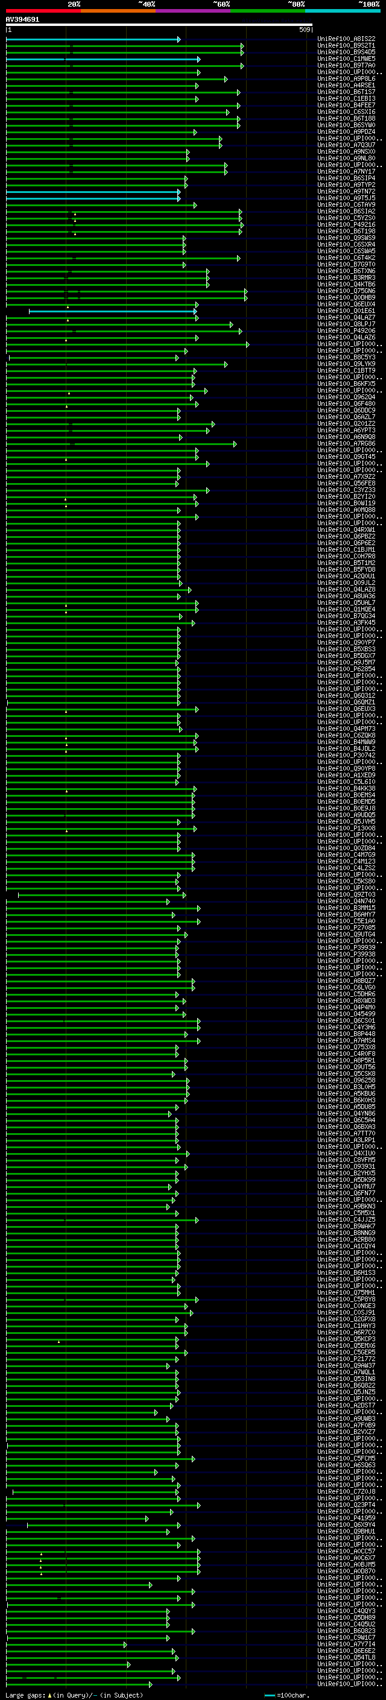Select subject UniRef100_Q6EUX3
Image resolution: width=386 pixels, height=1700 pixels.
(346, 709)
